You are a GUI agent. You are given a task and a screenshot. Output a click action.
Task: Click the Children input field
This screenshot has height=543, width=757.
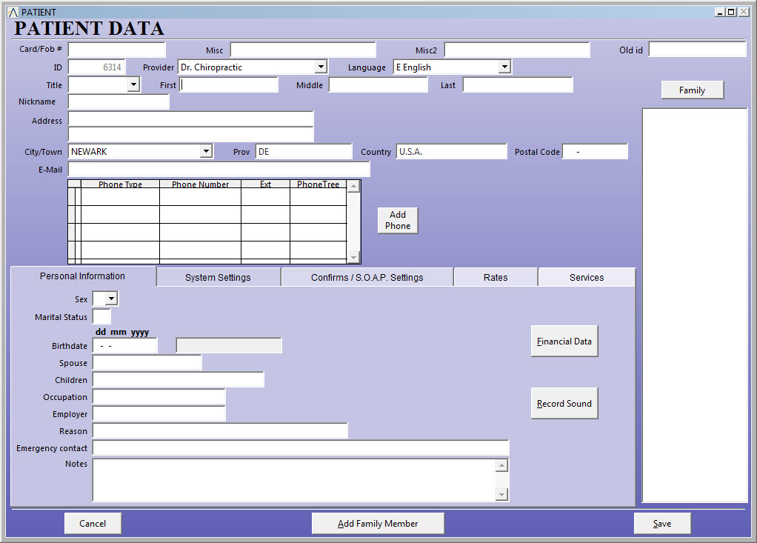[179, 380]
